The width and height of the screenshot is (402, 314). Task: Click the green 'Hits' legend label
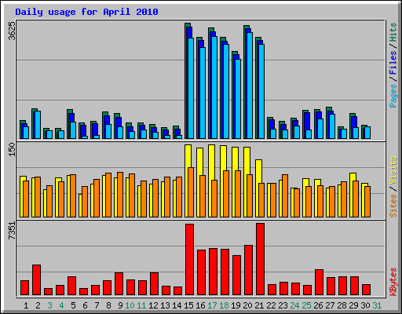(x=393, y=32)
